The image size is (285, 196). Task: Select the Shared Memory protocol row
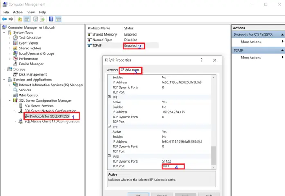click(112, 34)
